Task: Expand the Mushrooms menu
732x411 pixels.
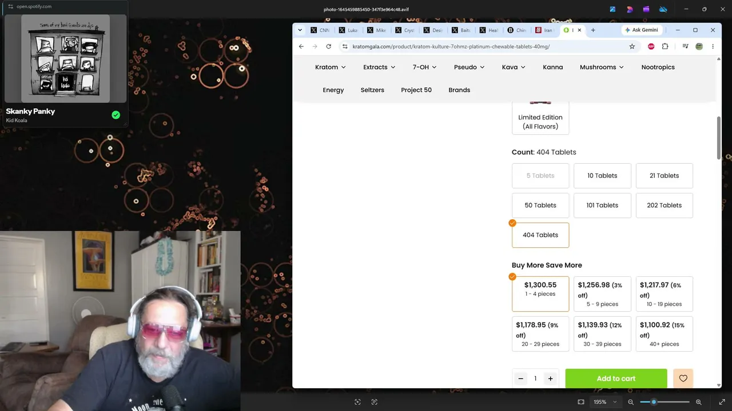Action: point(602,67)
